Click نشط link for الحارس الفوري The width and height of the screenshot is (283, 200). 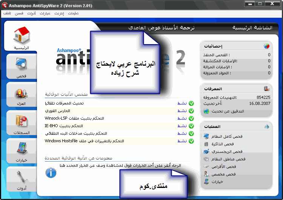(182, 111)
